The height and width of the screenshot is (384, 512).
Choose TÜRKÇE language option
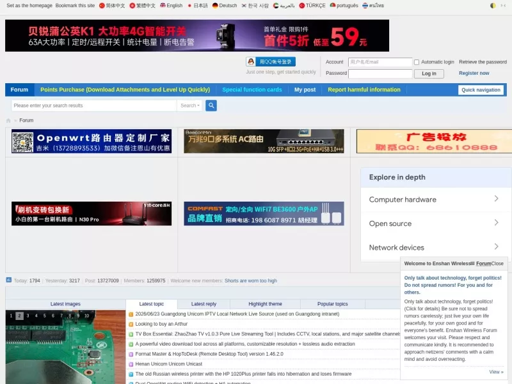[x=312, y=6]
